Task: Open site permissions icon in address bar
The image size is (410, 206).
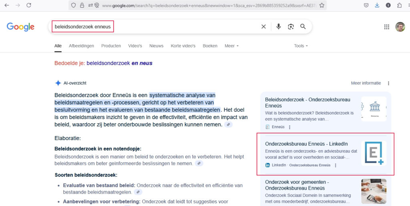Action: pos(91,5)
